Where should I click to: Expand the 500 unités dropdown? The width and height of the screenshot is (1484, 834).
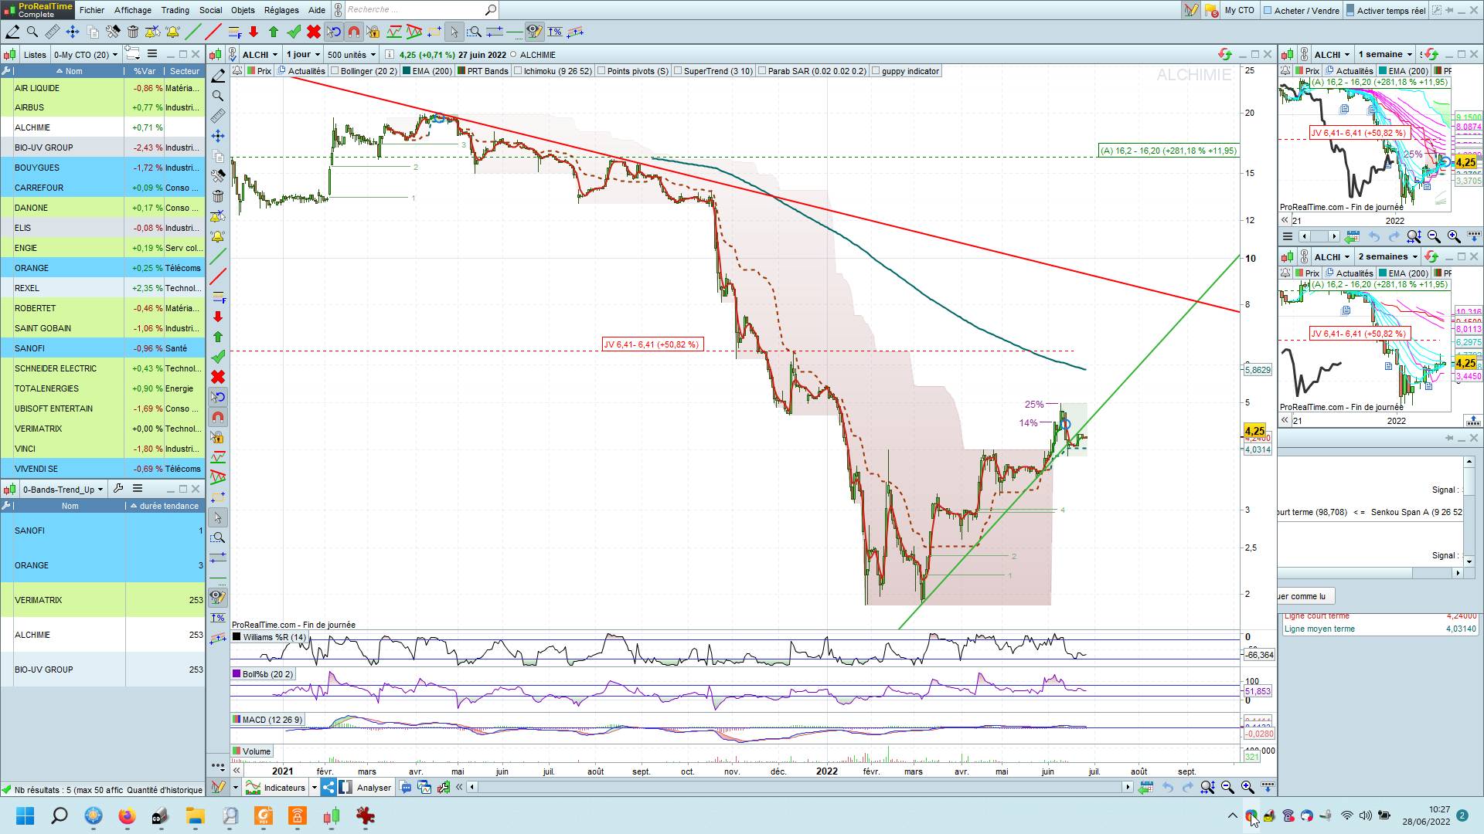coord(351,55)
